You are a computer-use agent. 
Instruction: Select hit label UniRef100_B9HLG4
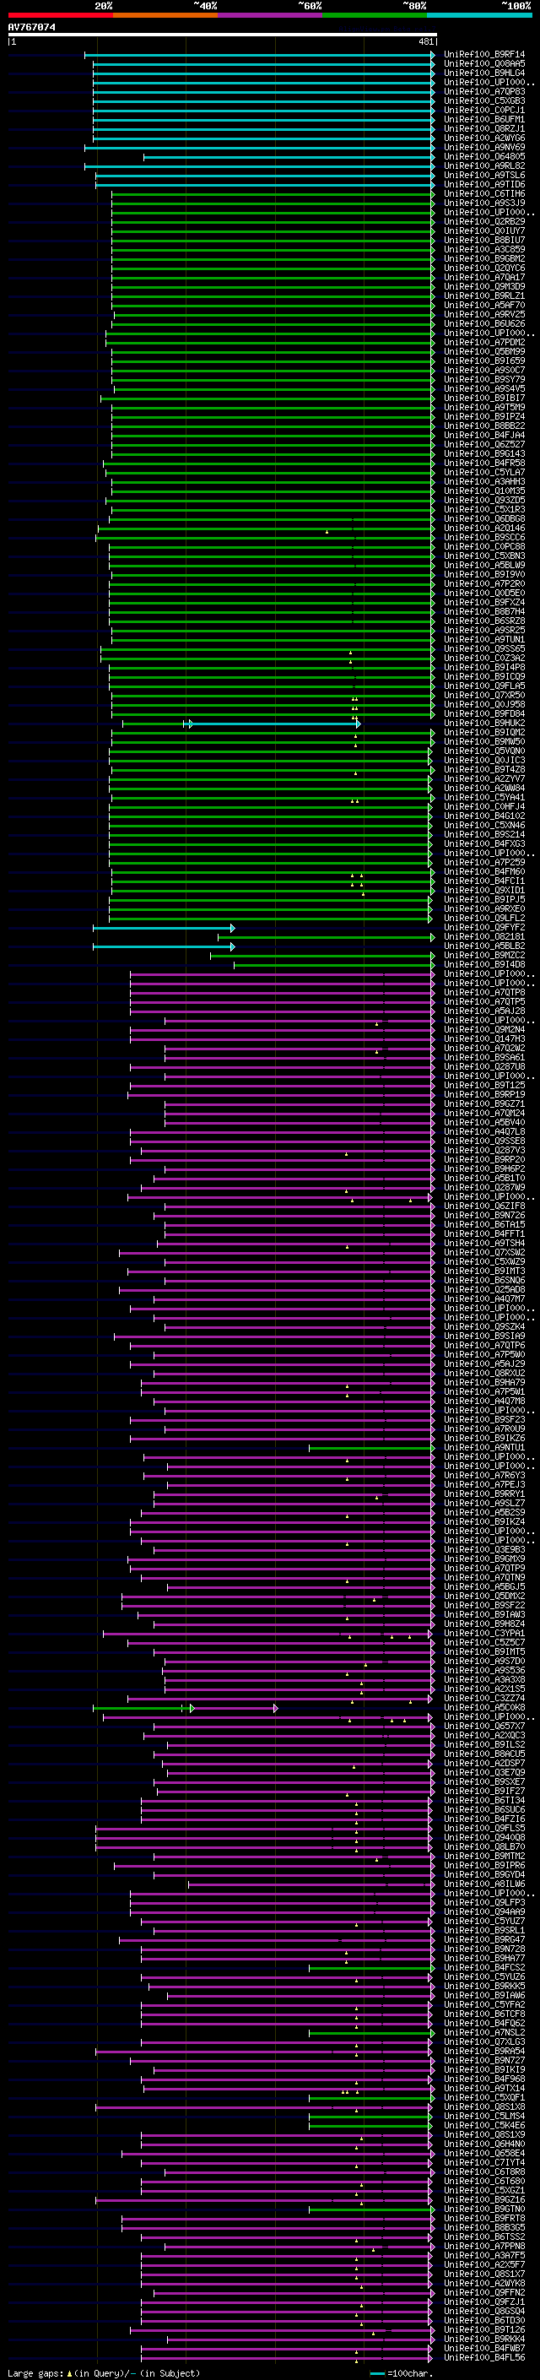click(484, 73)
